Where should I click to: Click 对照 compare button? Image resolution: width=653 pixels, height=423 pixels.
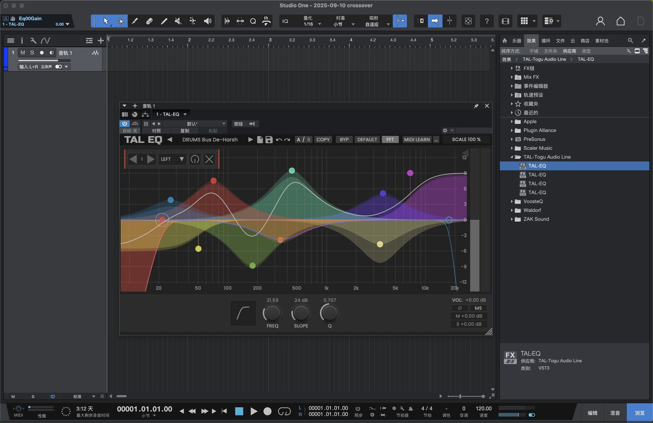click(156, 131)
